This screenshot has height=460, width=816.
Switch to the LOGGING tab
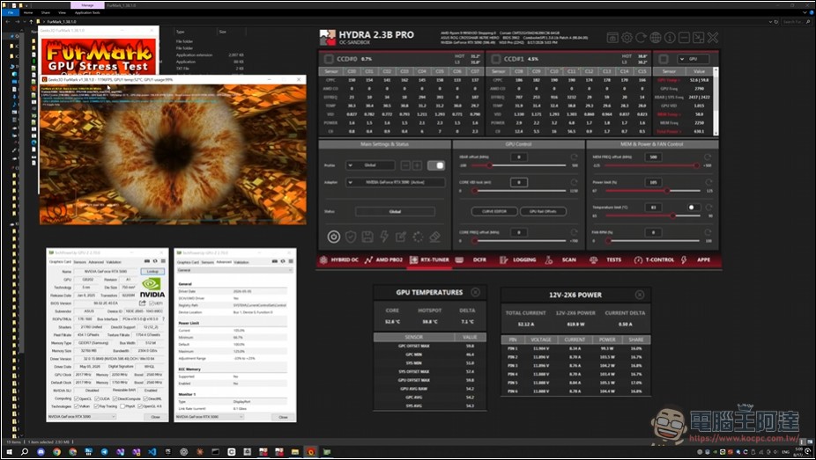coord(518,259)
